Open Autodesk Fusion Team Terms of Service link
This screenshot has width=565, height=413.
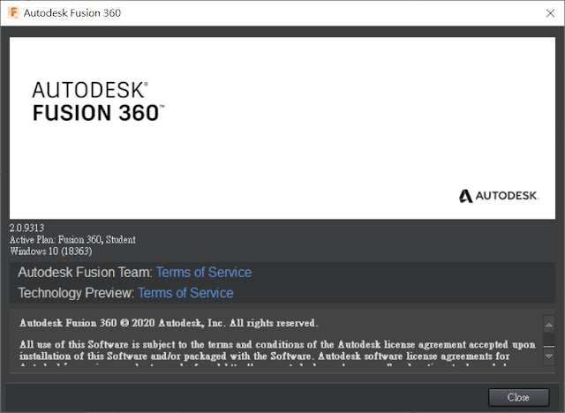point(204,272)
